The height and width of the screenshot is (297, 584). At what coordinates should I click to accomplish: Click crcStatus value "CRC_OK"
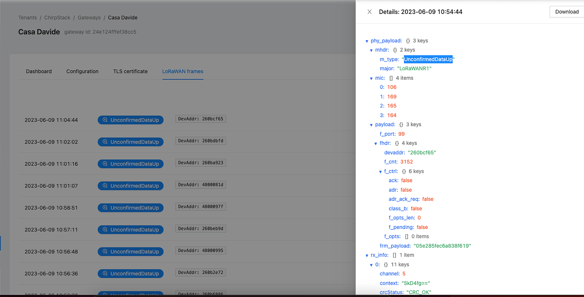coord(419,292)
